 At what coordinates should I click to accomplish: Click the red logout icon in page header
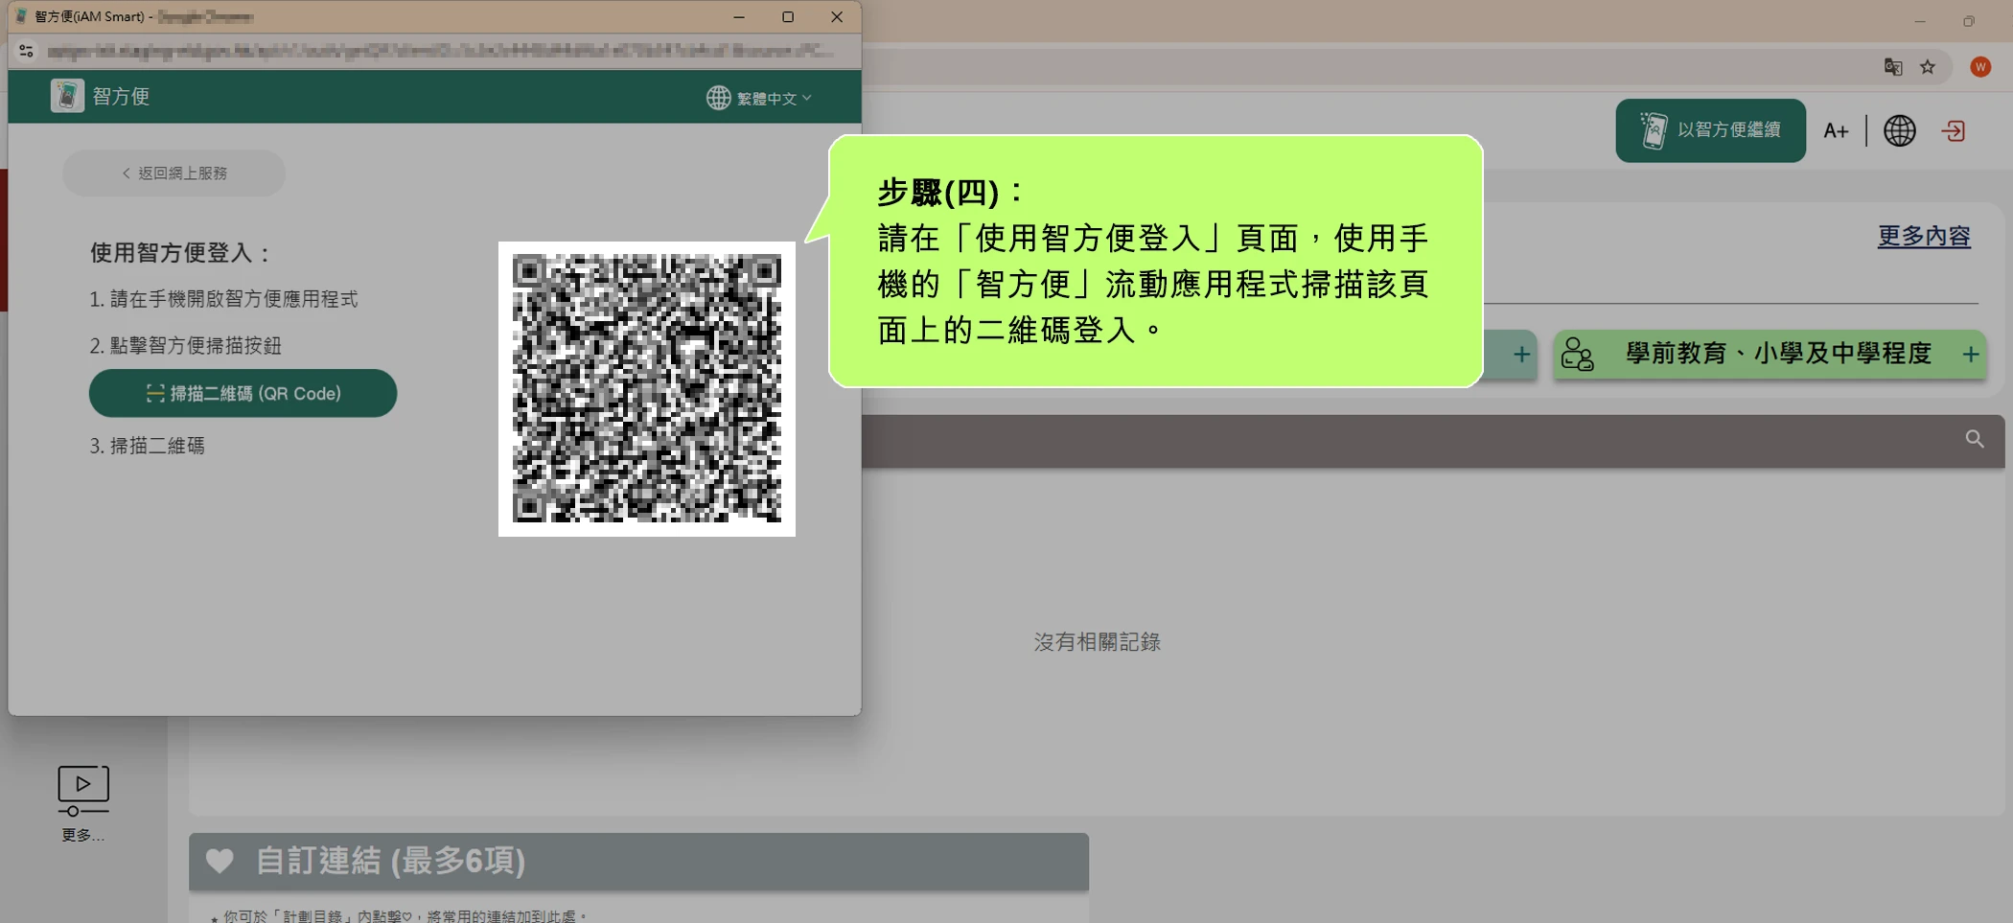tap(1954, 130)
